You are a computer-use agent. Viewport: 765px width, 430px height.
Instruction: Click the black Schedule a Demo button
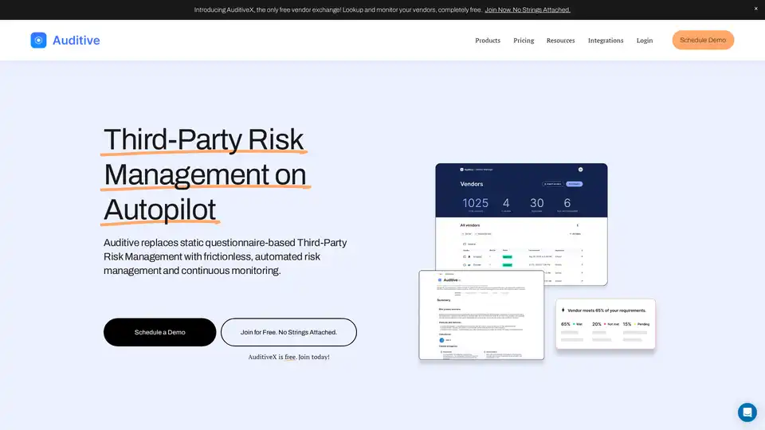(159, 332)
